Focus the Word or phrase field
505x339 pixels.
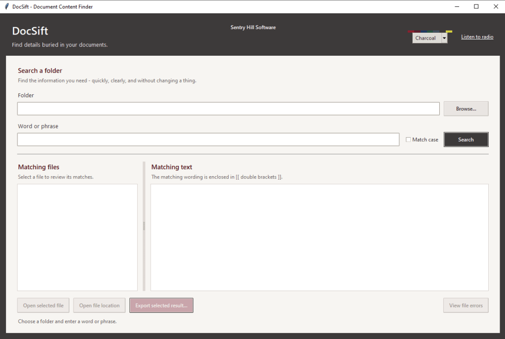coord(208,139)
